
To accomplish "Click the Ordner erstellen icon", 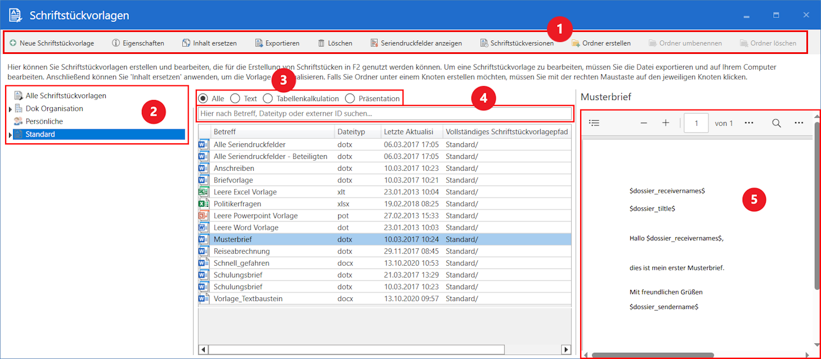I will (x=576, y=43).
